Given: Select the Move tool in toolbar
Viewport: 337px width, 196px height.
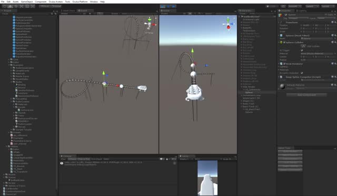Looking at the screenshot, I should click(x=10, y=6).
